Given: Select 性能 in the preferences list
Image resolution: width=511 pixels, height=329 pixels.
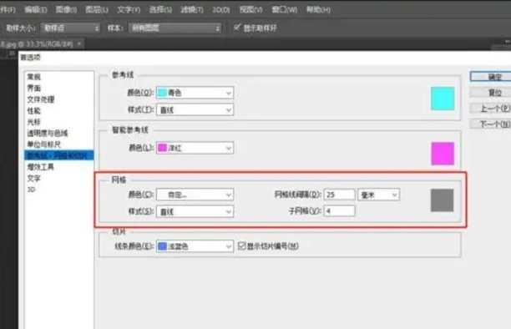Looking at the screenshot, I should (34, 111).
